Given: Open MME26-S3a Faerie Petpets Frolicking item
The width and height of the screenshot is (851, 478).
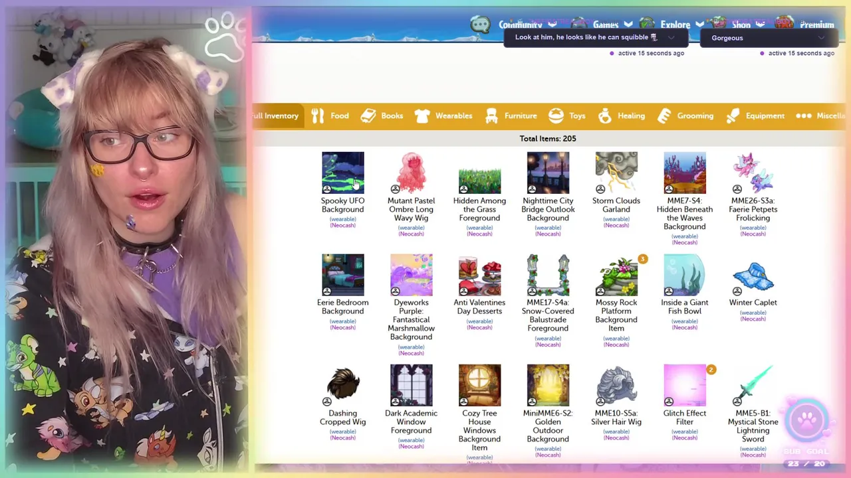Looking at the screenshot, I should [753, 173].
